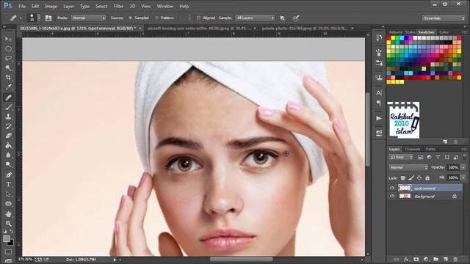
Task: Hide the Background layer
Action: [x=392, y=197]
